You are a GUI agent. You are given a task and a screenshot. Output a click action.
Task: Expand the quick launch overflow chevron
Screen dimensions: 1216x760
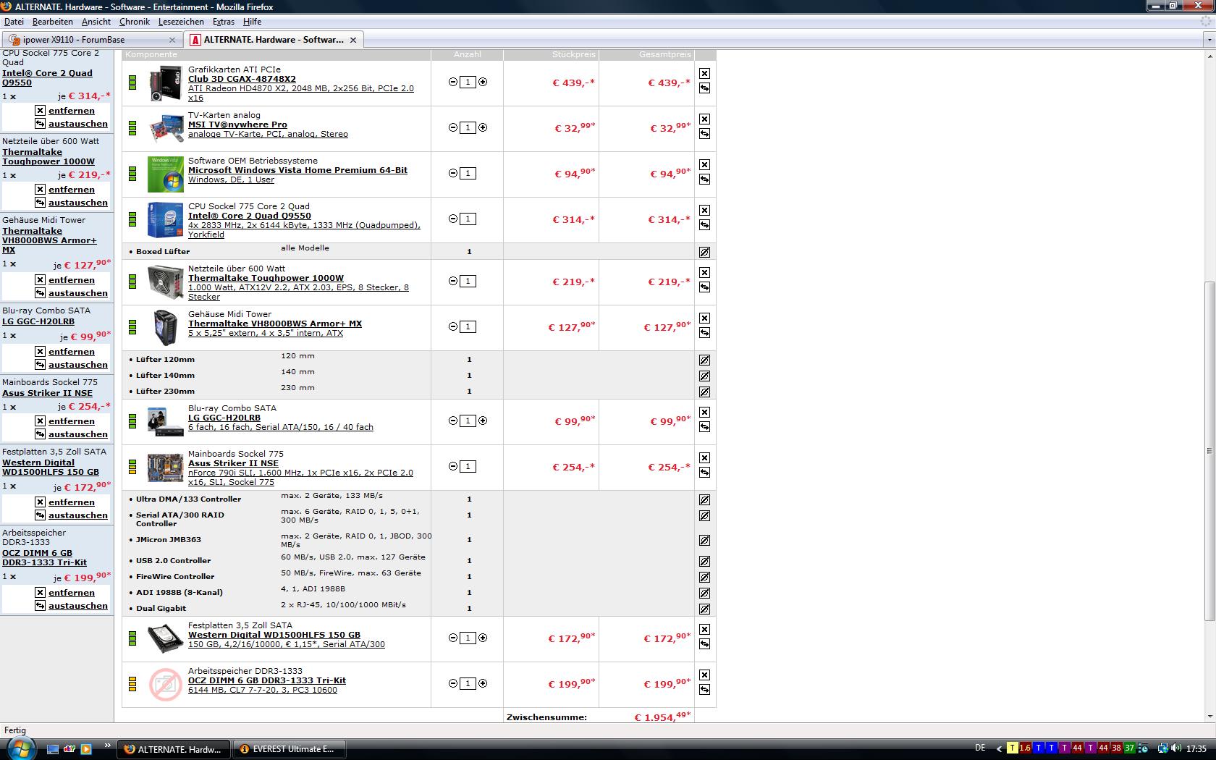[108, 745]
